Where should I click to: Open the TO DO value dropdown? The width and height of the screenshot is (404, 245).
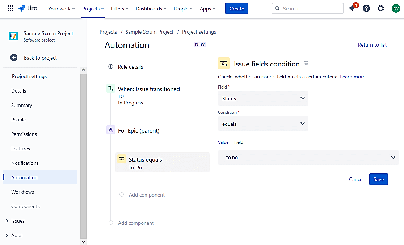coord(308,158)
